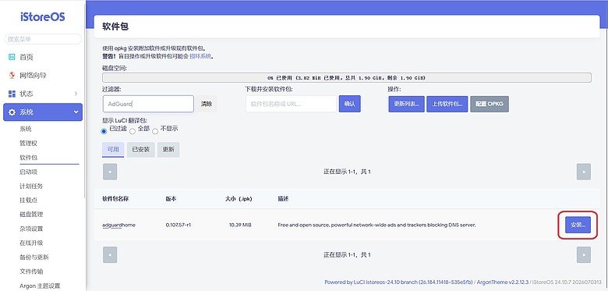
Task: Follow the 损坏系统 warning link
Action: [x=200, y=56]
